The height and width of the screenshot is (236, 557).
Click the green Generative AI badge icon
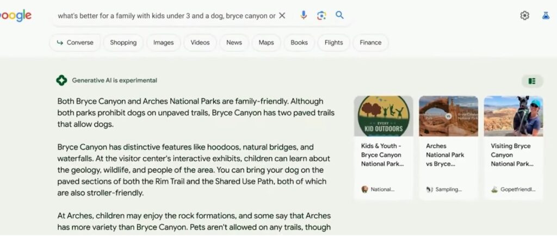[61, 80]
